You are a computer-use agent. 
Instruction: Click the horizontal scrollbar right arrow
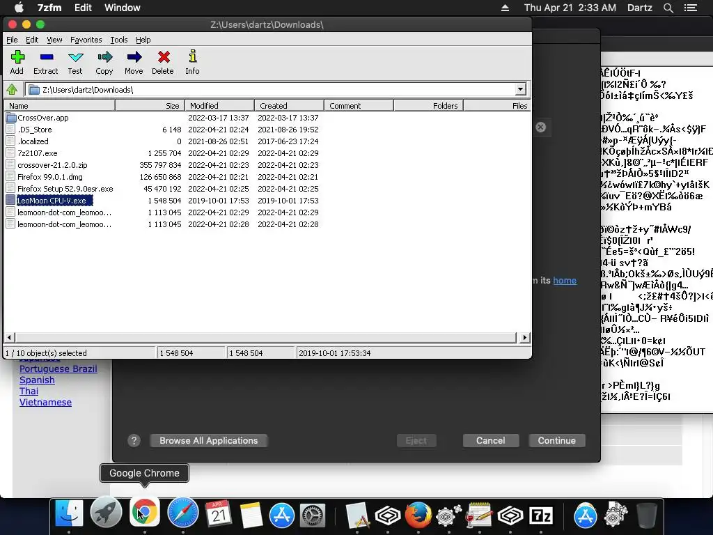pos(524,338)
